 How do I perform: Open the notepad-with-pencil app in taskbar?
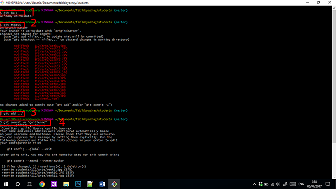click(90, 184)
